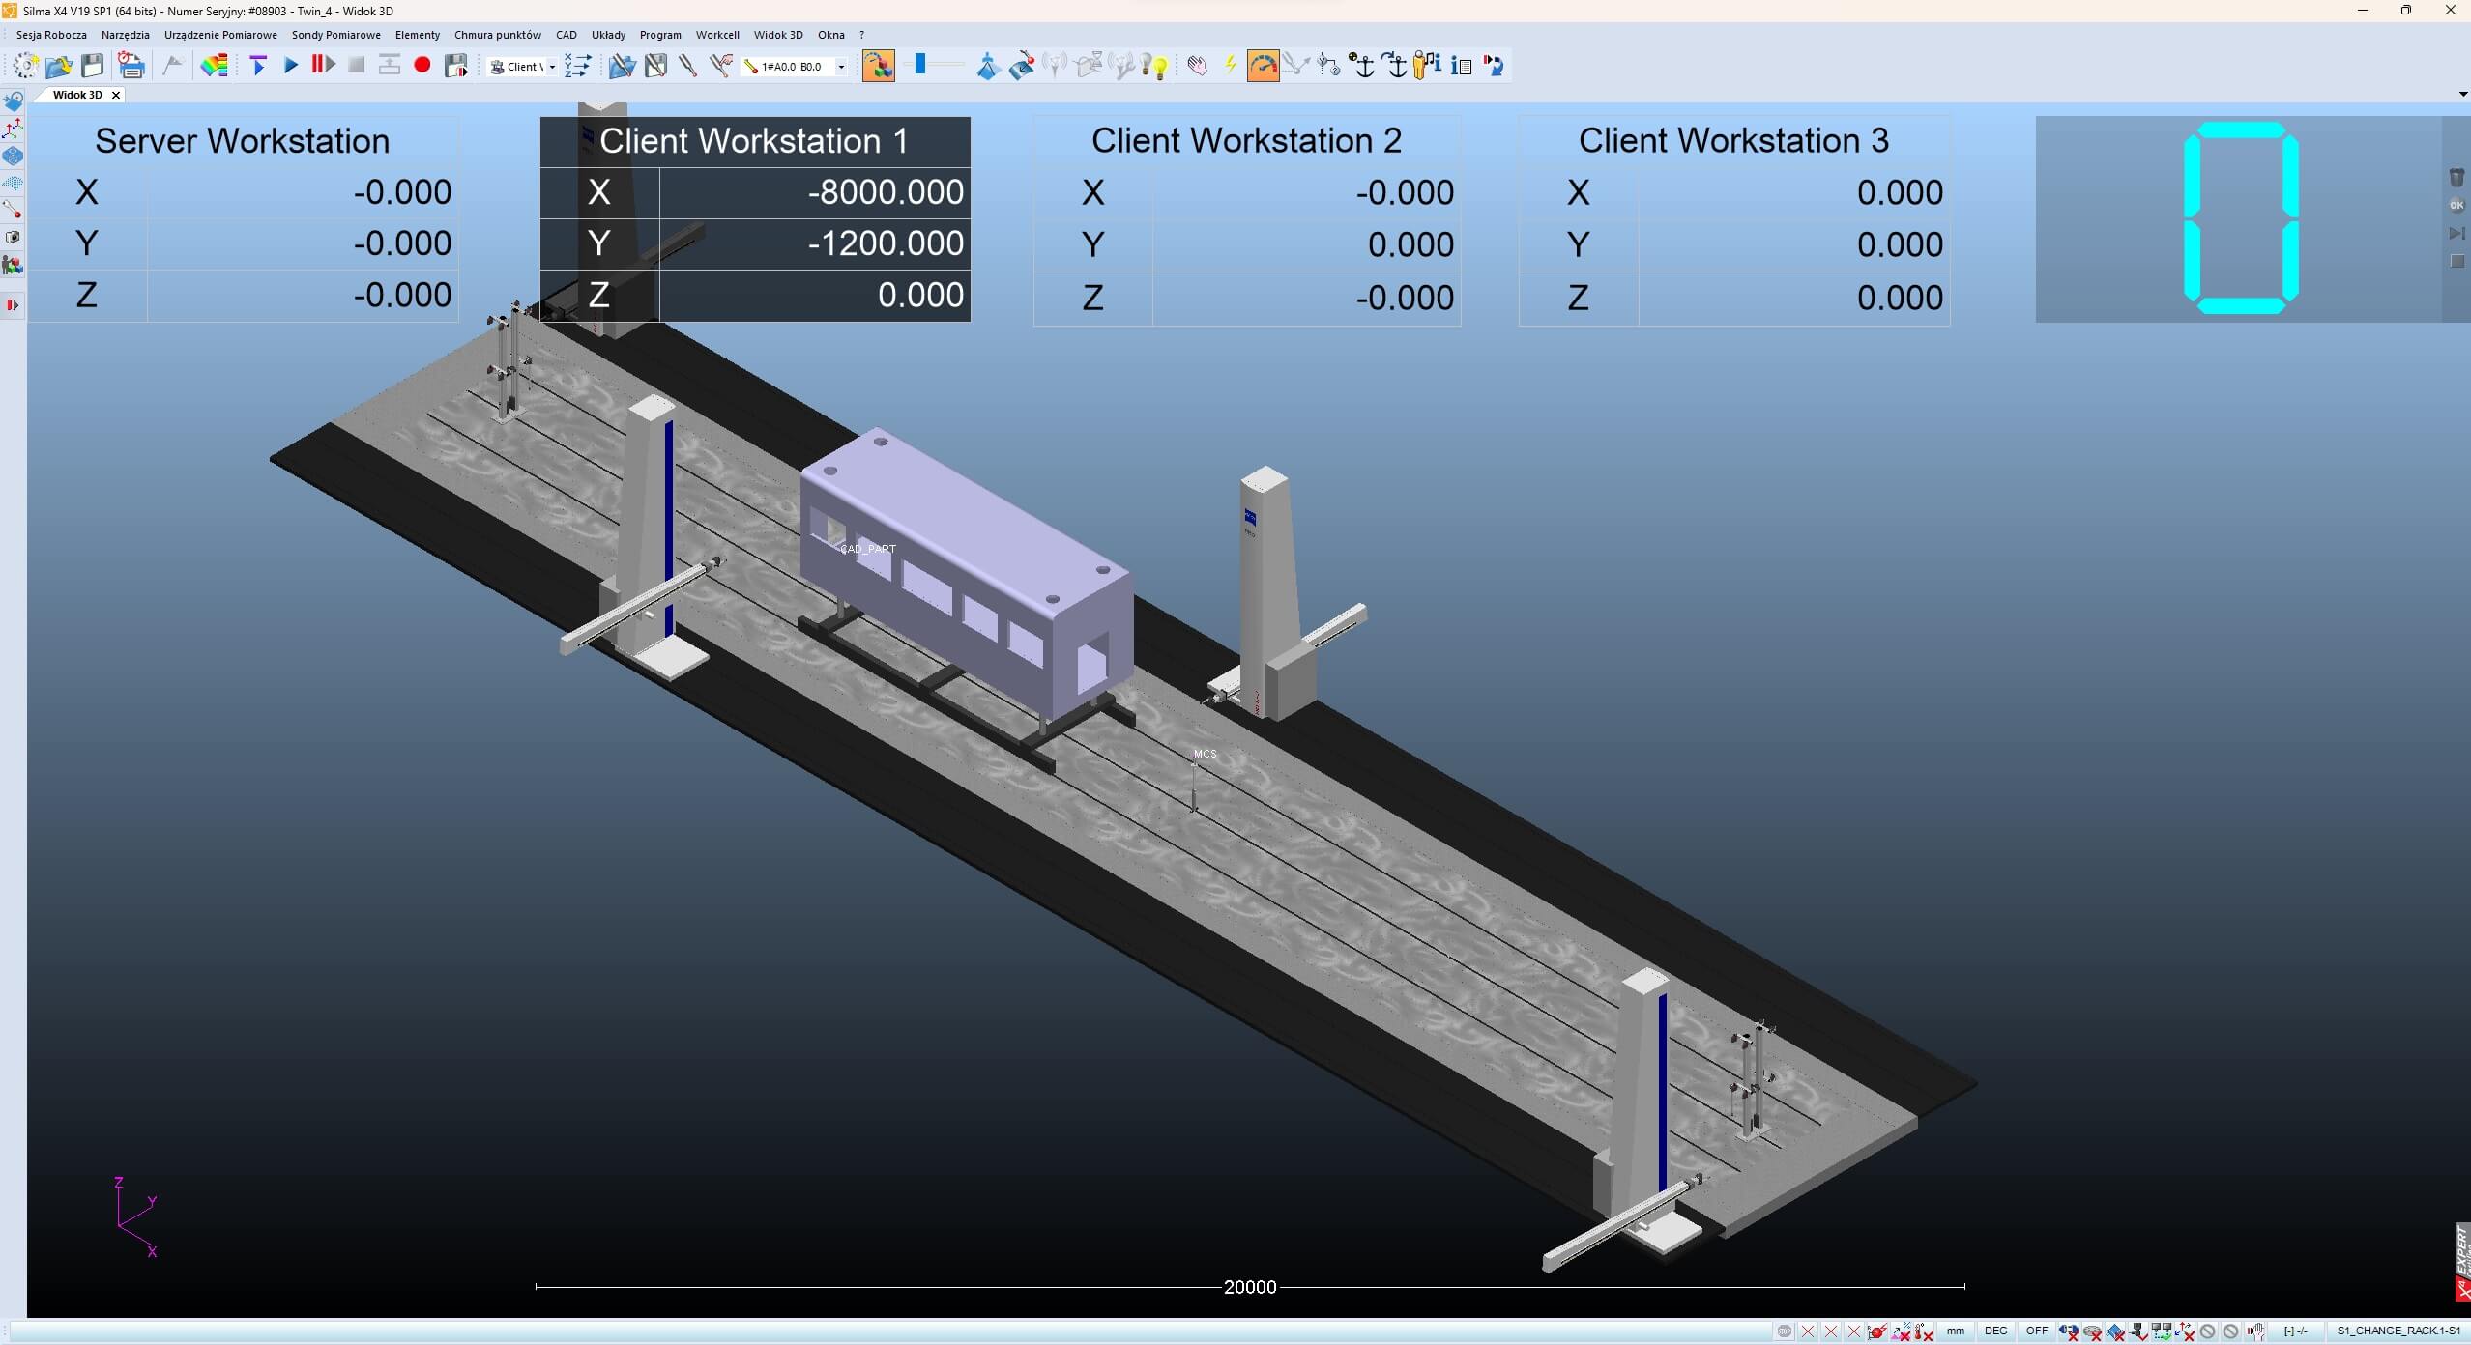Open Narzędzia menu
2471x1345 pixels.
[126, 35]
